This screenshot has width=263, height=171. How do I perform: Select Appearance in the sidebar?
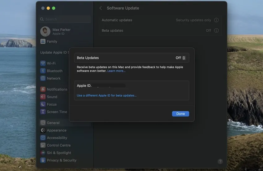(56, 130)
